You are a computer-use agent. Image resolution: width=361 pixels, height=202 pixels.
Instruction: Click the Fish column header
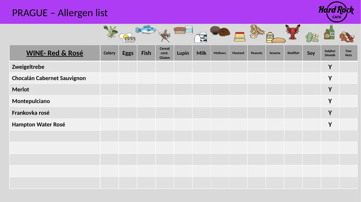(x=146, y=53)
